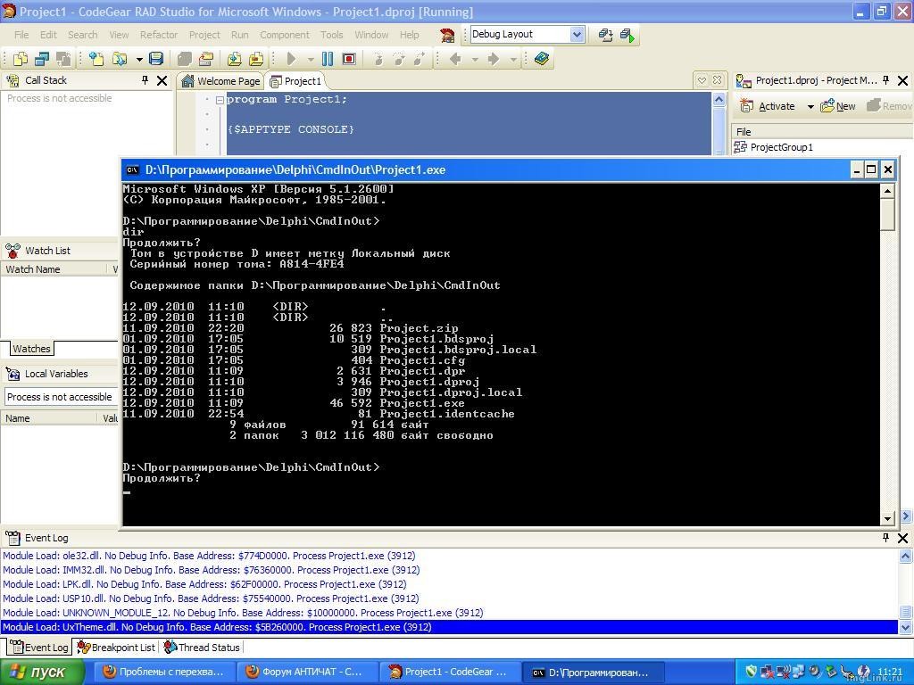Toggle the Event Log panel pin
The image size is (914, 685).
[x=885, y=538]
